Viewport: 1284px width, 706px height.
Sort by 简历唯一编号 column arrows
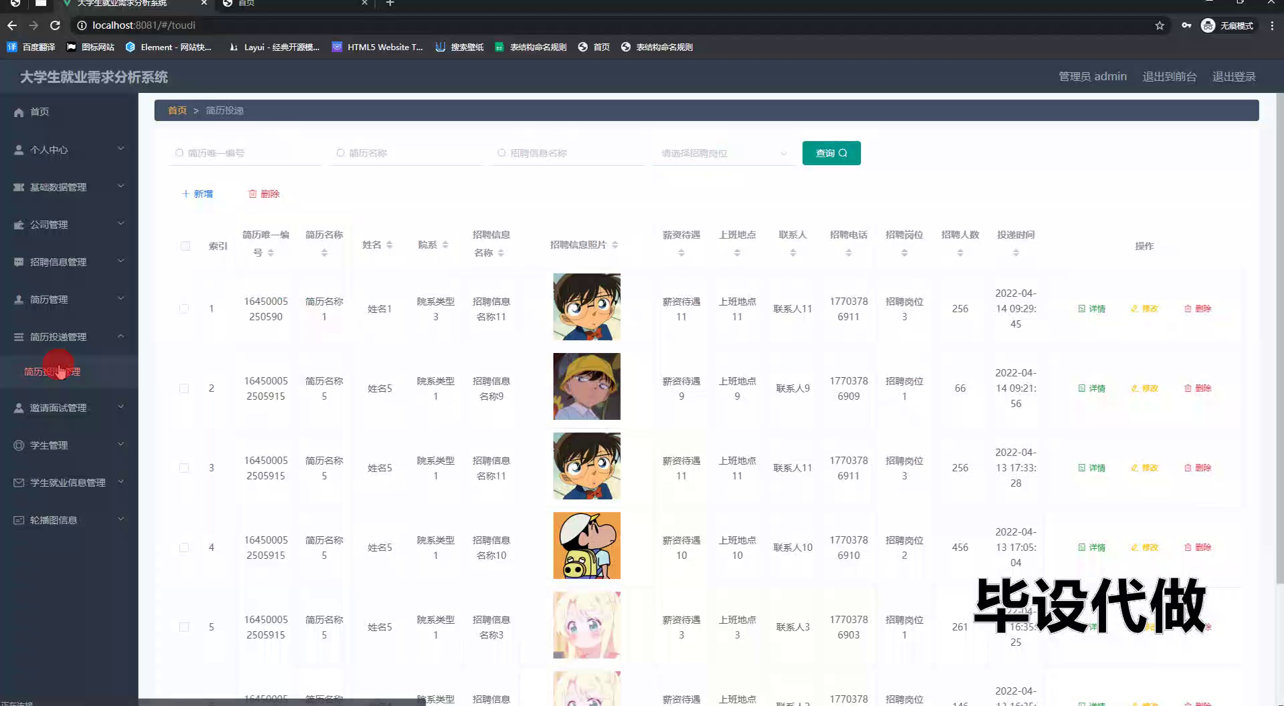[271, 253]
